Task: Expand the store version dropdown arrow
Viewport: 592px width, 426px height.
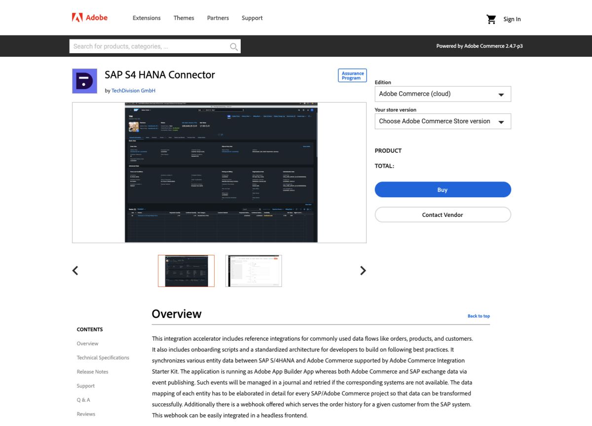Action: click(502, 121)
